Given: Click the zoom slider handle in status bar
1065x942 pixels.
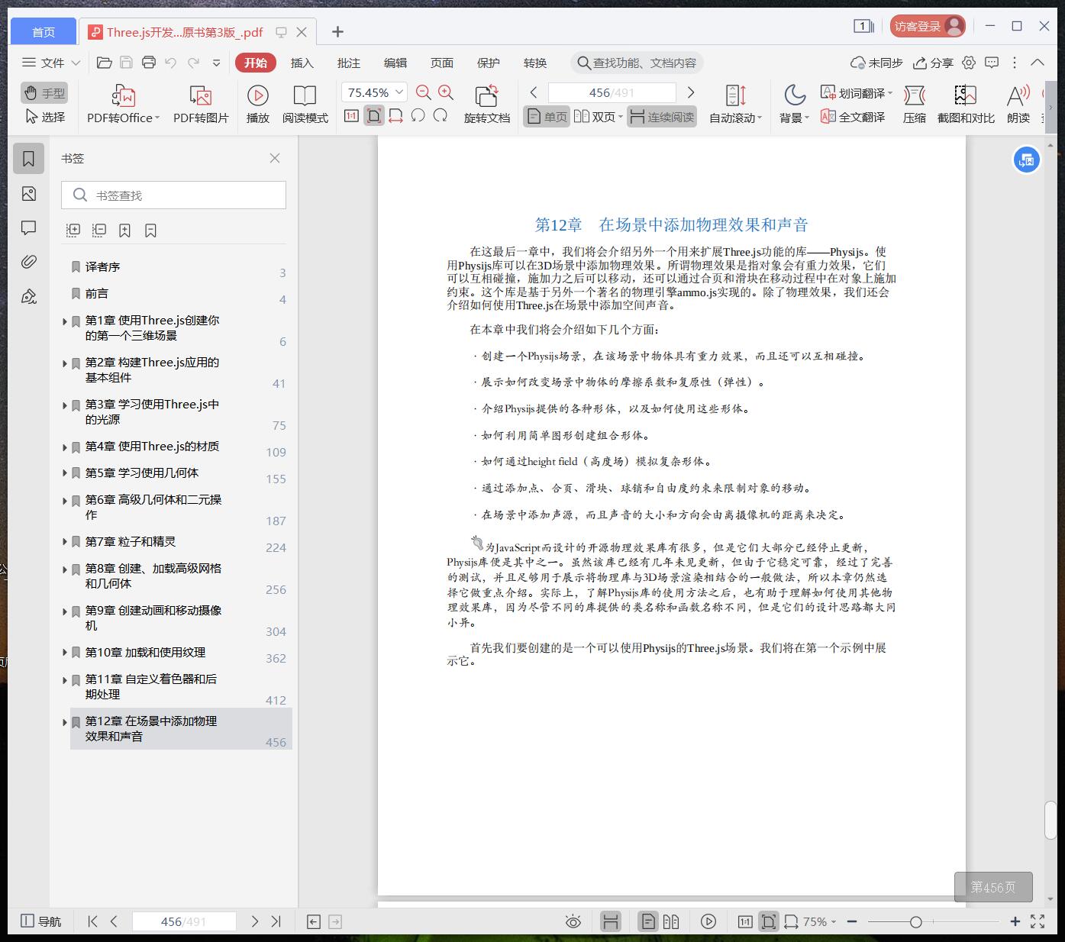Looking at the screenshot, I should pos(915,922).
